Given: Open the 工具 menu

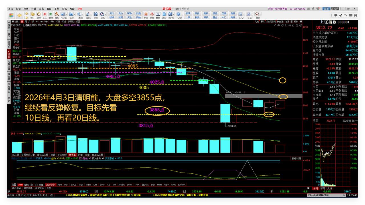Looking at the screenshot, I should [x=57, y=9].
